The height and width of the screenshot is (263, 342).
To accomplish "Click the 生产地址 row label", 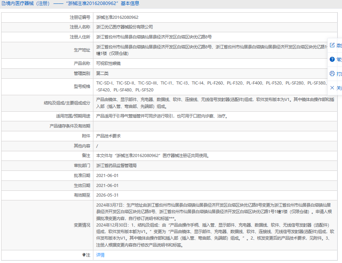I will [82, 50].
